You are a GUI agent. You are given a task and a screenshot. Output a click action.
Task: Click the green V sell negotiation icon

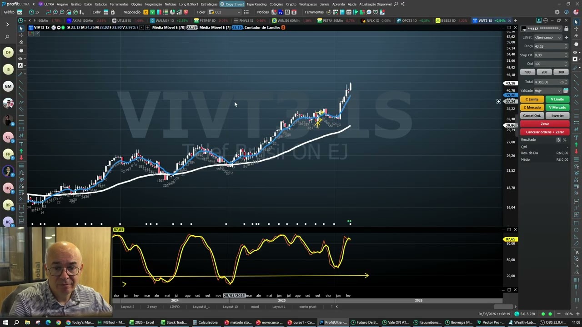pos(153,12)
